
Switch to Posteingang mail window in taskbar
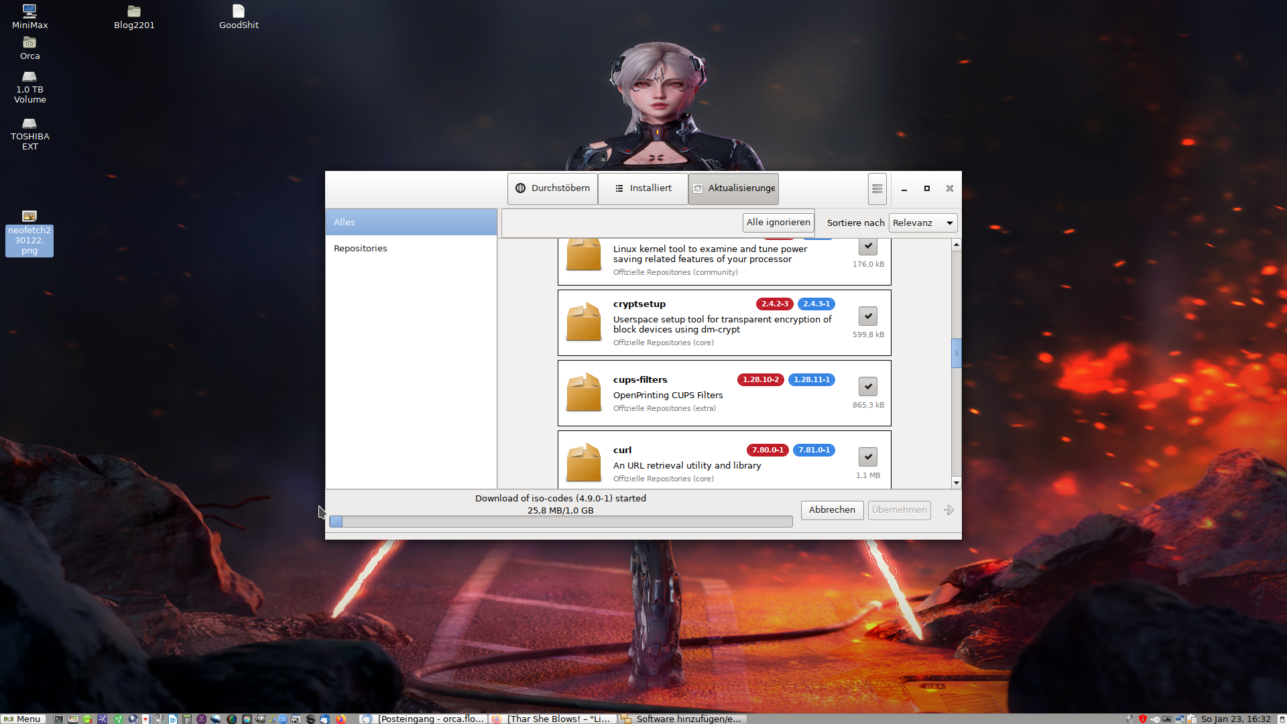[x=423, y=719]
